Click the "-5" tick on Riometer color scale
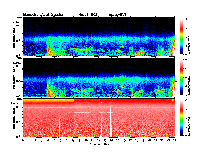 (186, 100)
